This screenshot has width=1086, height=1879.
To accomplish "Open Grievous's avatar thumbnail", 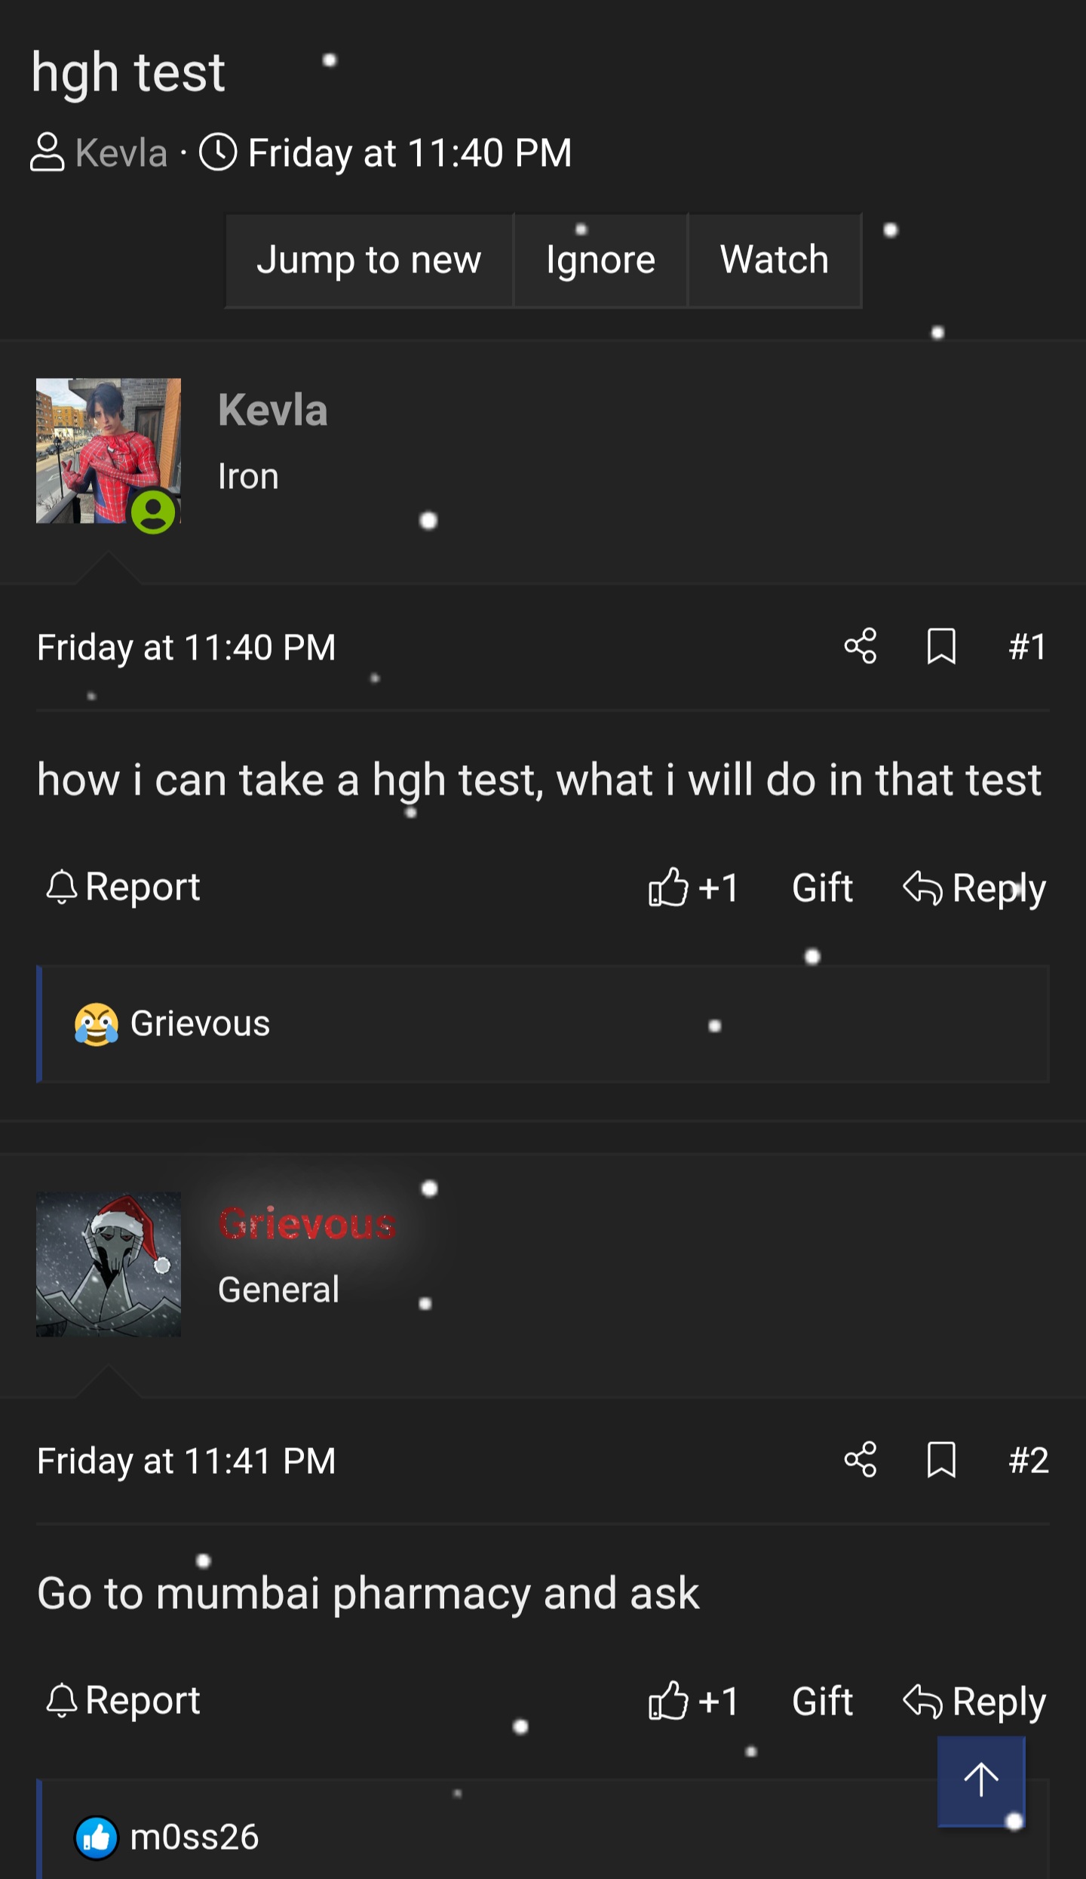I will 108,1264.
